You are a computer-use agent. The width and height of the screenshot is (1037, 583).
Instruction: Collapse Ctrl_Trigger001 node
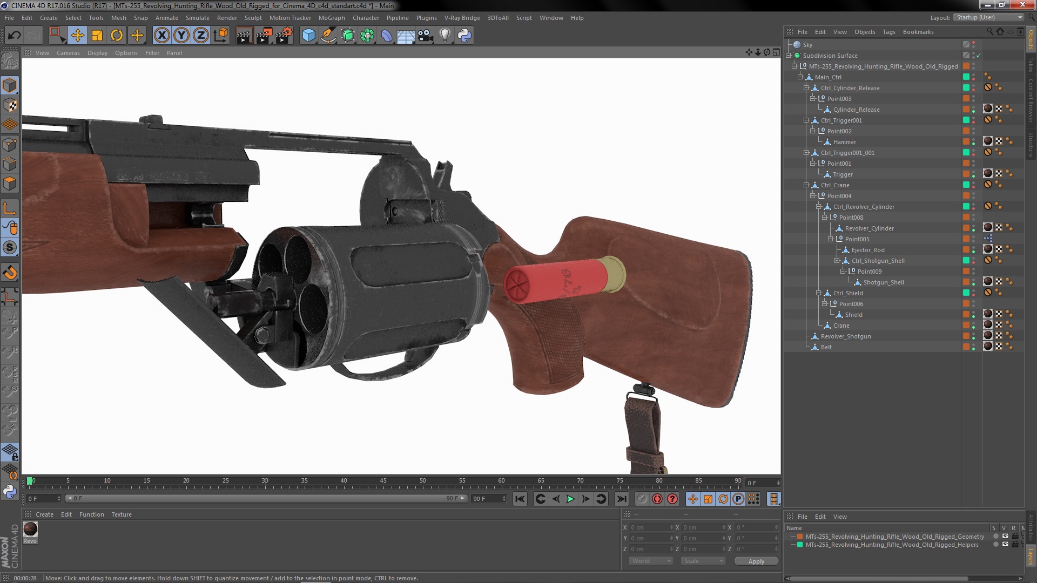pyautogui.click(x=806, y=120)
